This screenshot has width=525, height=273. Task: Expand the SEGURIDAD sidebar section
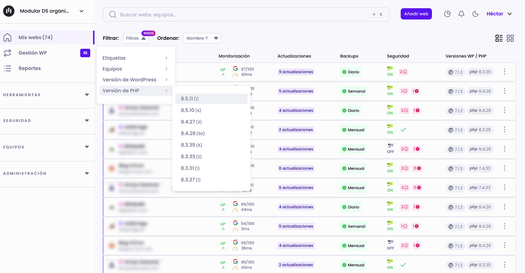(x=47, y=121)
